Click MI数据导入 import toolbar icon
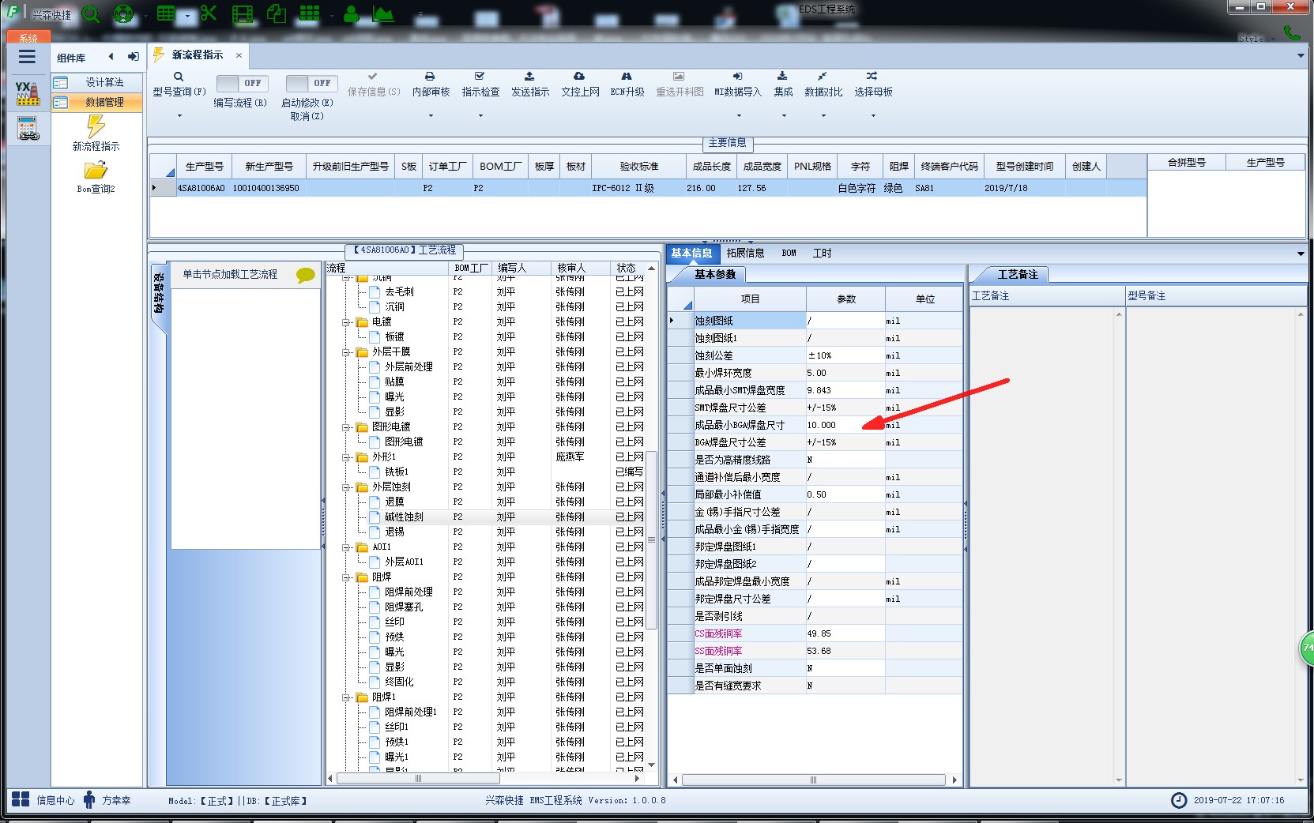This screenshot has width=1314, height=823. coord(737,77)
